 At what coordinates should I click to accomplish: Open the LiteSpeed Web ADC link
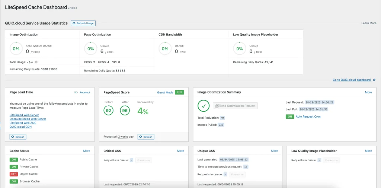tap(23, 122)
